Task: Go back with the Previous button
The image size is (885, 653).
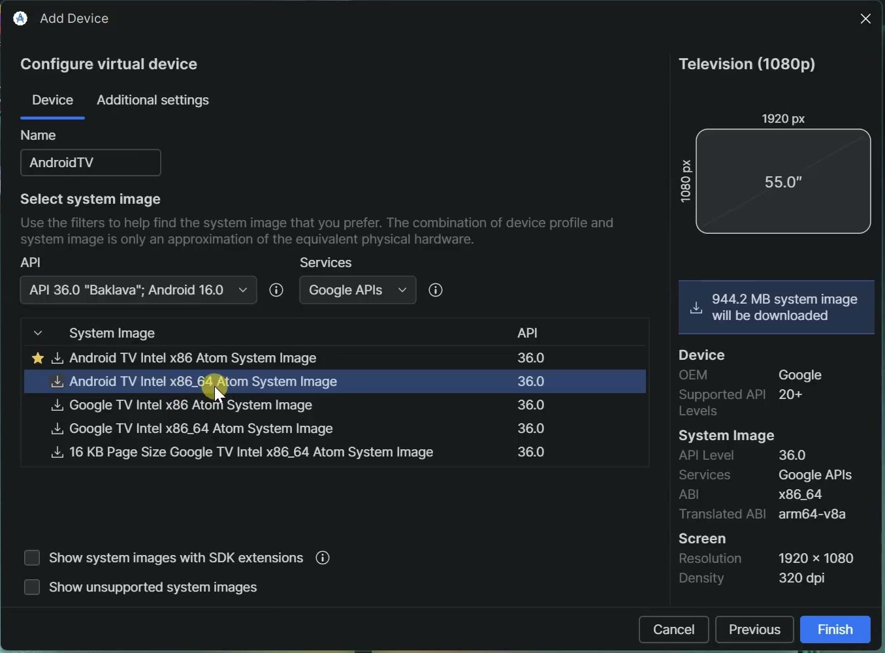Action: click(754, 629)
